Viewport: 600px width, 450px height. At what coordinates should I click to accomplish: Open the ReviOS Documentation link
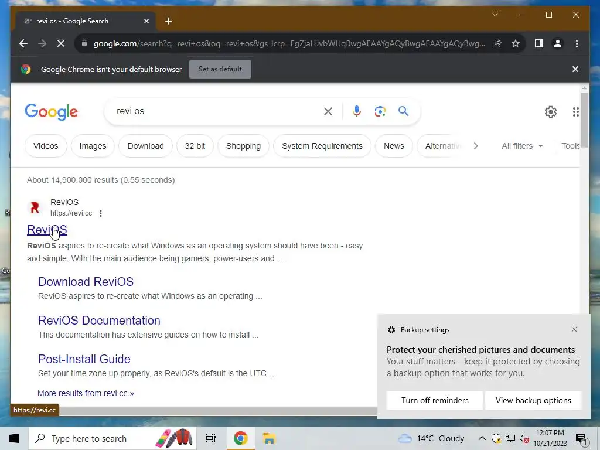tap(99, 321)
